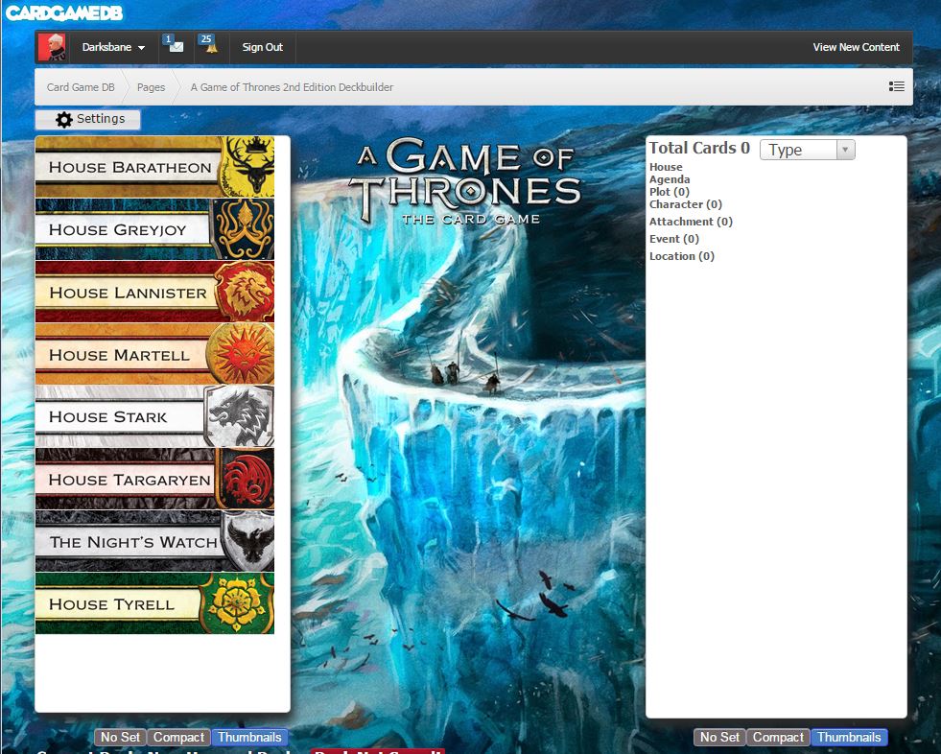Click the Agenda label in deck list
This screenshot has height=754, width=941.
(670, 179)
